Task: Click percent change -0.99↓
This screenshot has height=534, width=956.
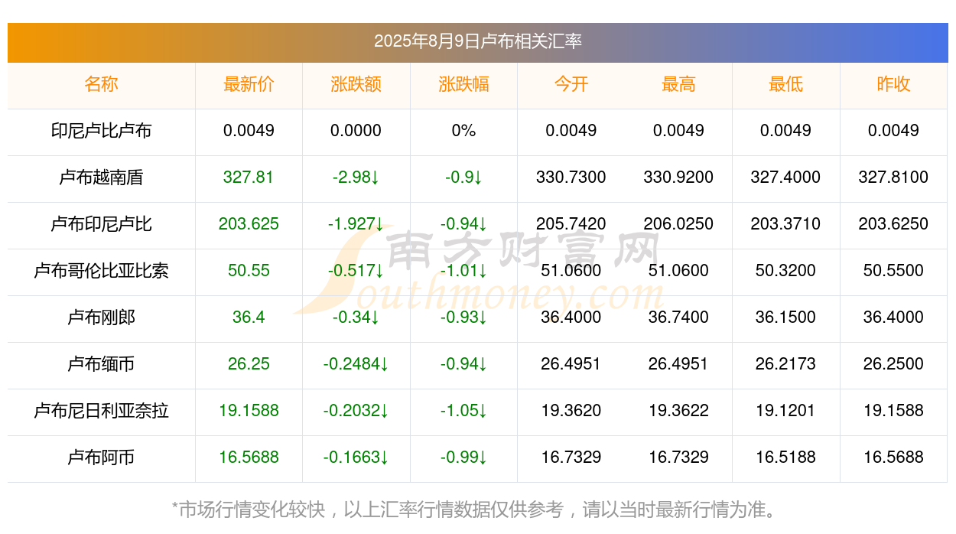Action: (463, 457)
